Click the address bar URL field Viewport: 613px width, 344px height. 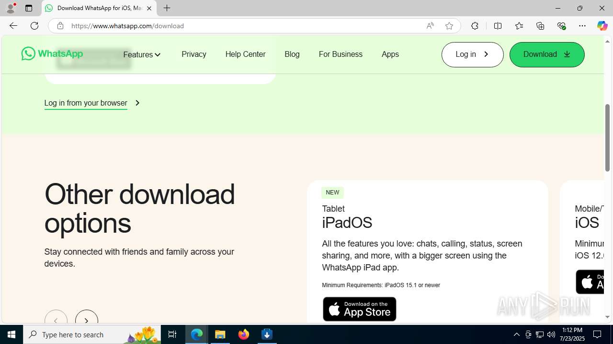(244, 26)
